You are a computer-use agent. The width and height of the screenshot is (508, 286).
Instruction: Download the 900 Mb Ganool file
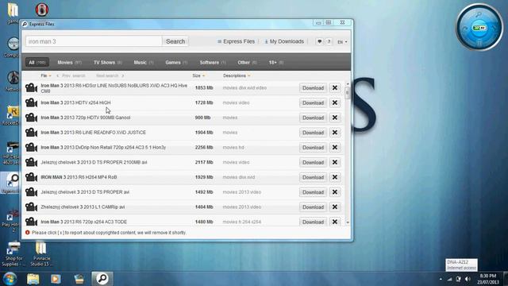[313, 118]
